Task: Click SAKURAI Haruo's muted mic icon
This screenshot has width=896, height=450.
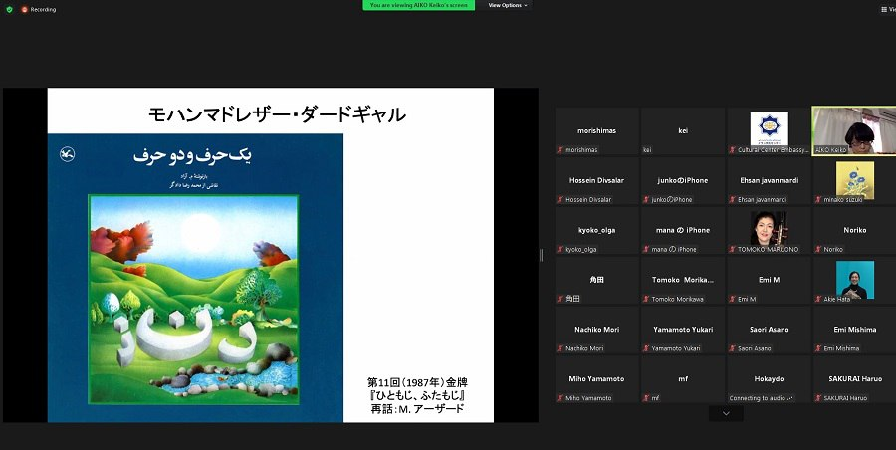Action: pos(817,398)
